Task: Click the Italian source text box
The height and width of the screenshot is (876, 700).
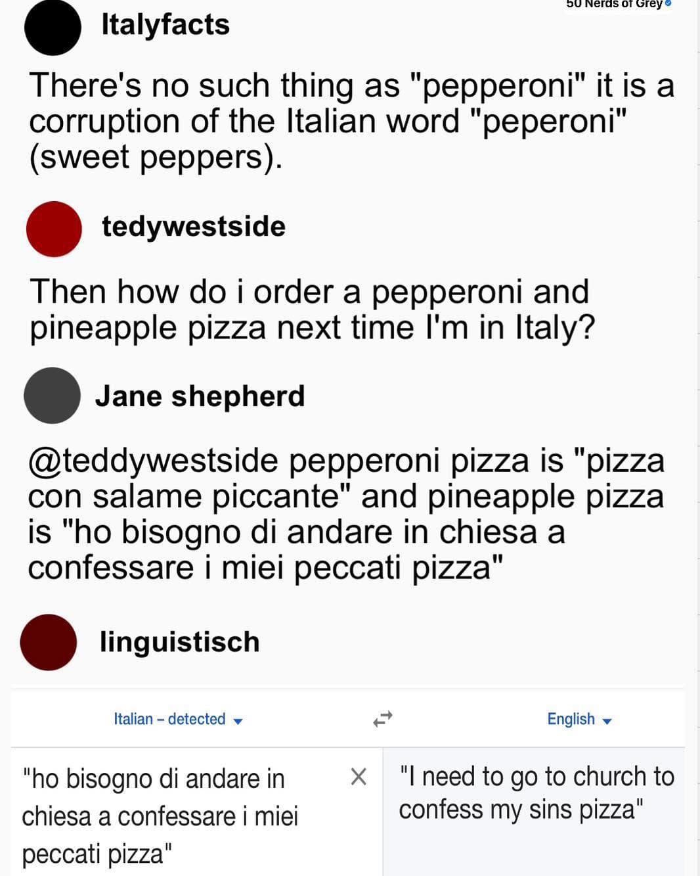Action: [171, 816]
